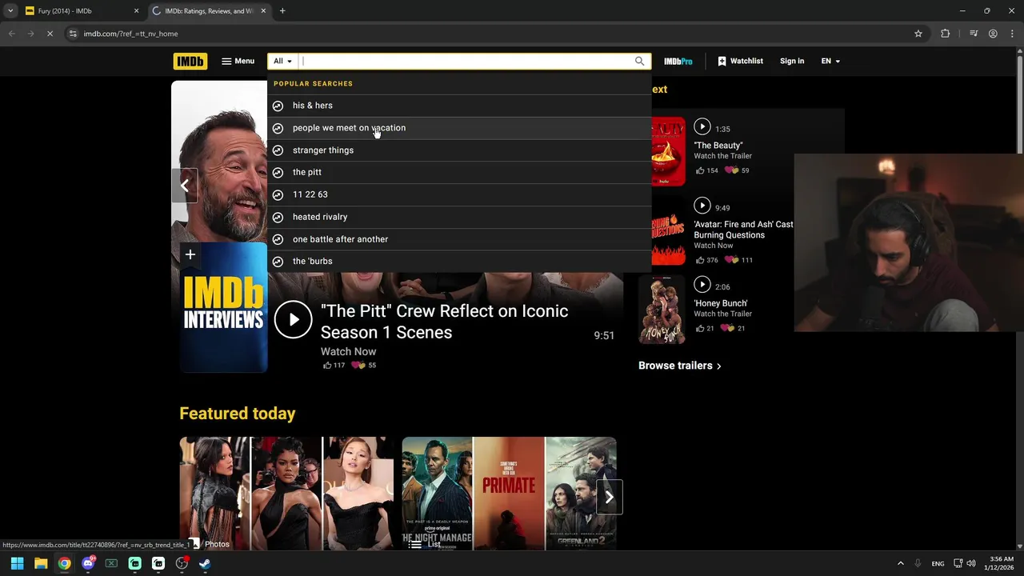
Task: Open the Watchlist button
Action: 740,61
